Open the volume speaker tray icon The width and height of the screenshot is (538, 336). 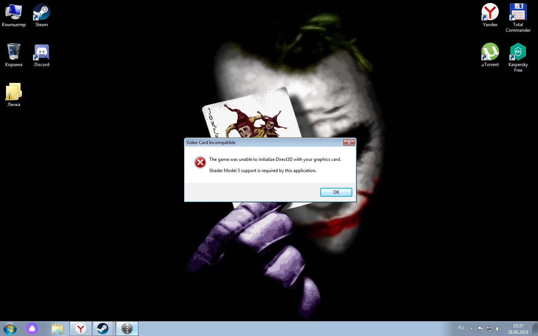pos(498,329)
